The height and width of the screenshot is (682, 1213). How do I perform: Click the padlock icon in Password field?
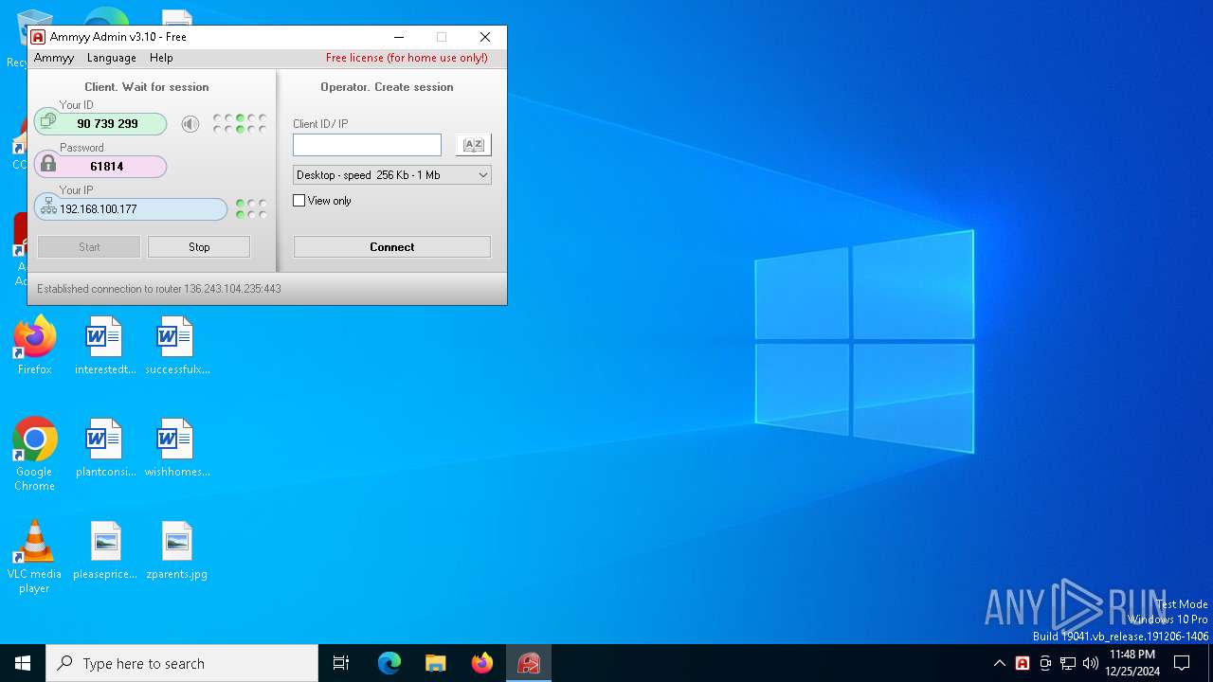(x=48, y=165)
